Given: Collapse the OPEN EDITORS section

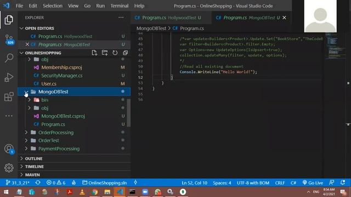Looking at the screenshot, I should click(x=21, y=28).
